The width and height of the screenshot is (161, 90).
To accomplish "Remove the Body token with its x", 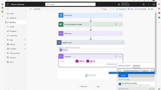I will [x=67, y=50].
